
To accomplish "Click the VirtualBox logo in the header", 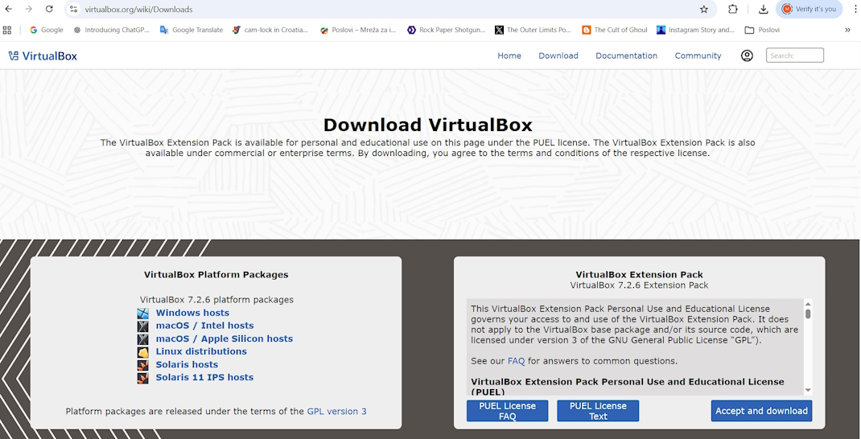I will tap(43, 55).
